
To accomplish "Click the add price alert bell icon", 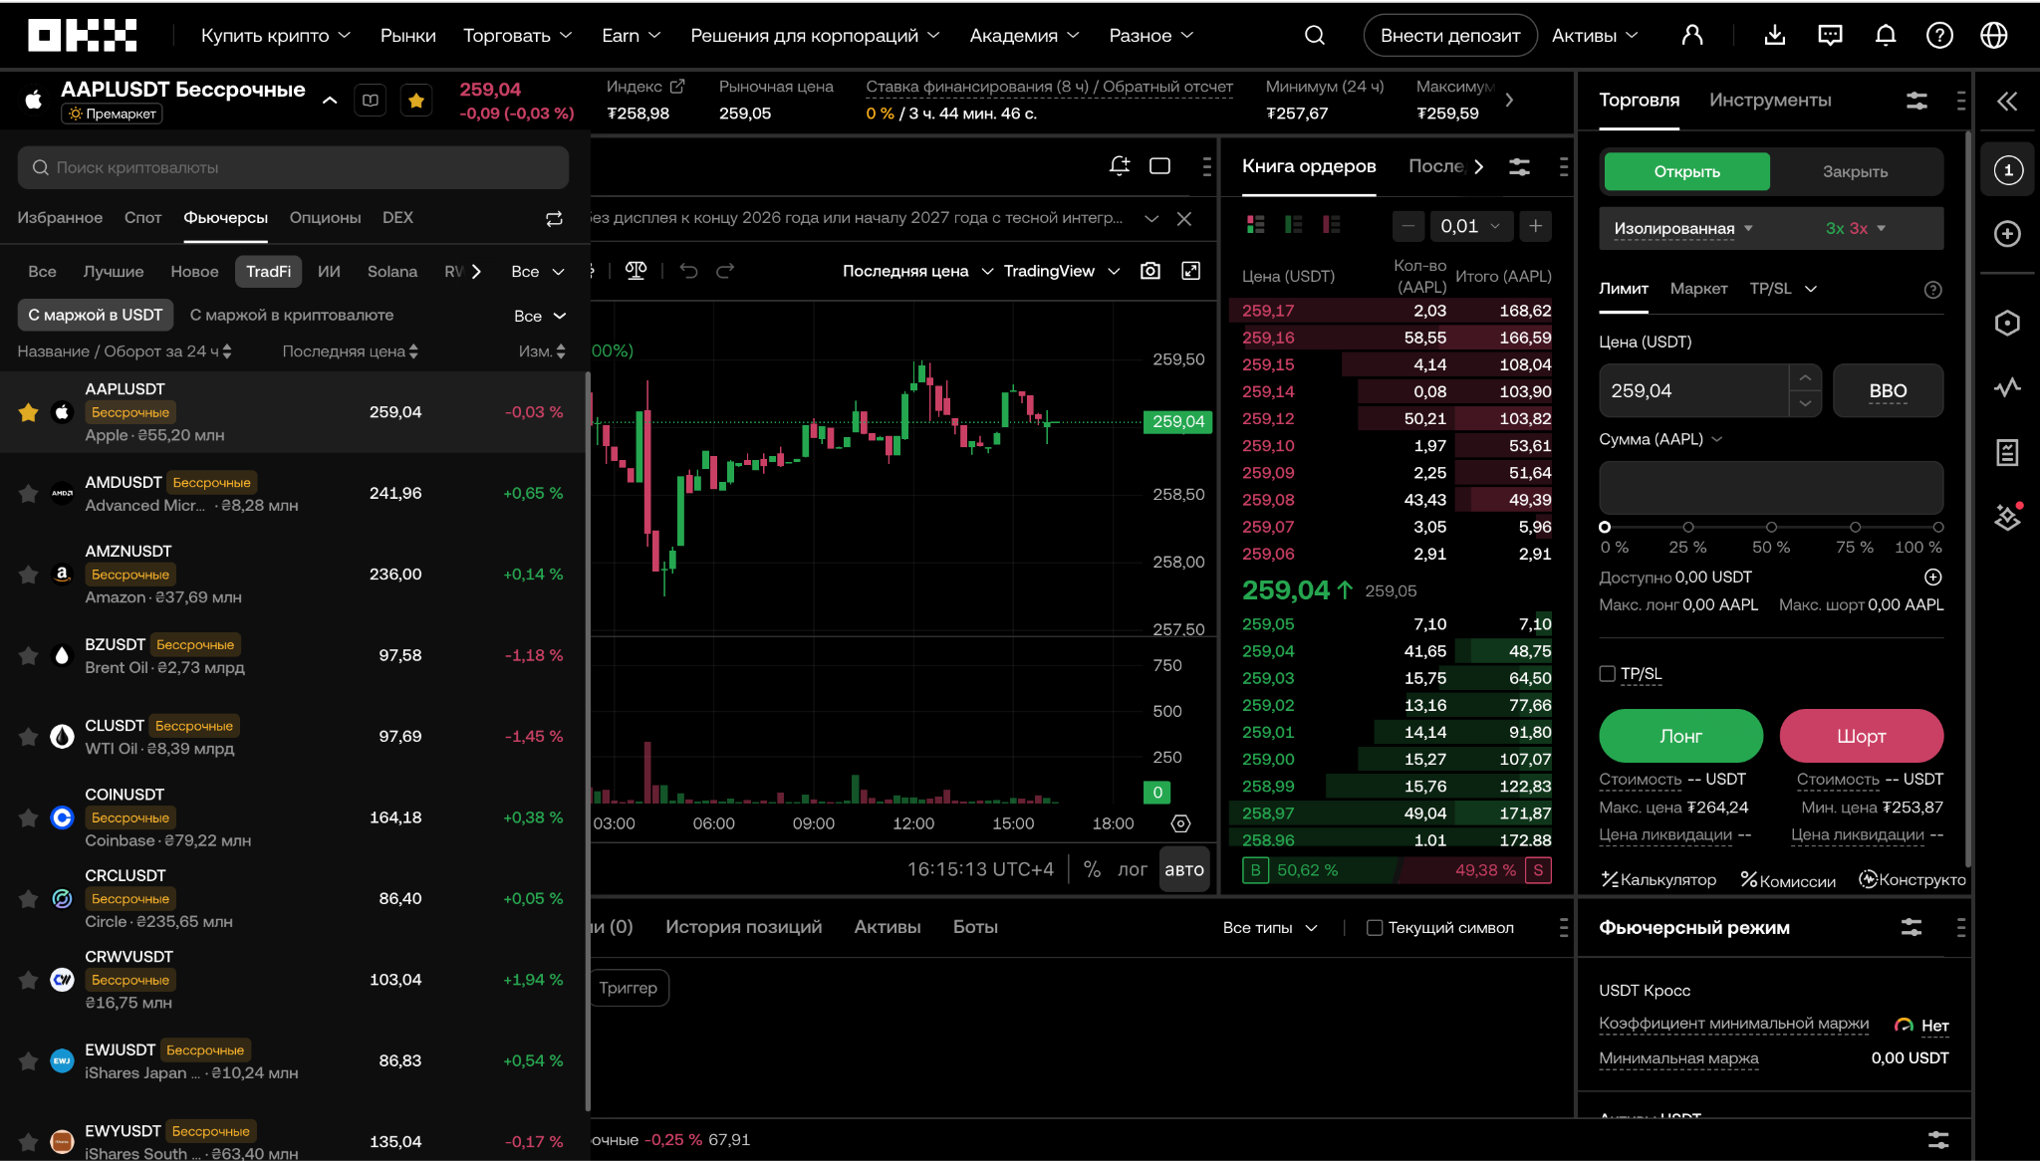I will click(1120, 166).
